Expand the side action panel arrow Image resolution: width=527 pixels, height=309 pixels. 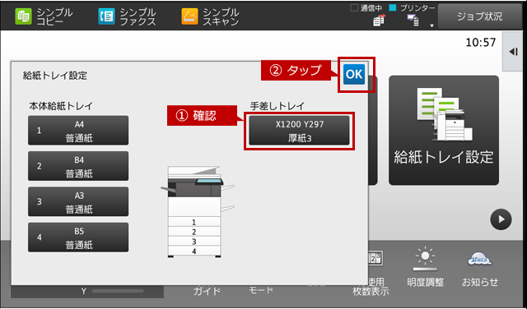[x=513, y=52]
